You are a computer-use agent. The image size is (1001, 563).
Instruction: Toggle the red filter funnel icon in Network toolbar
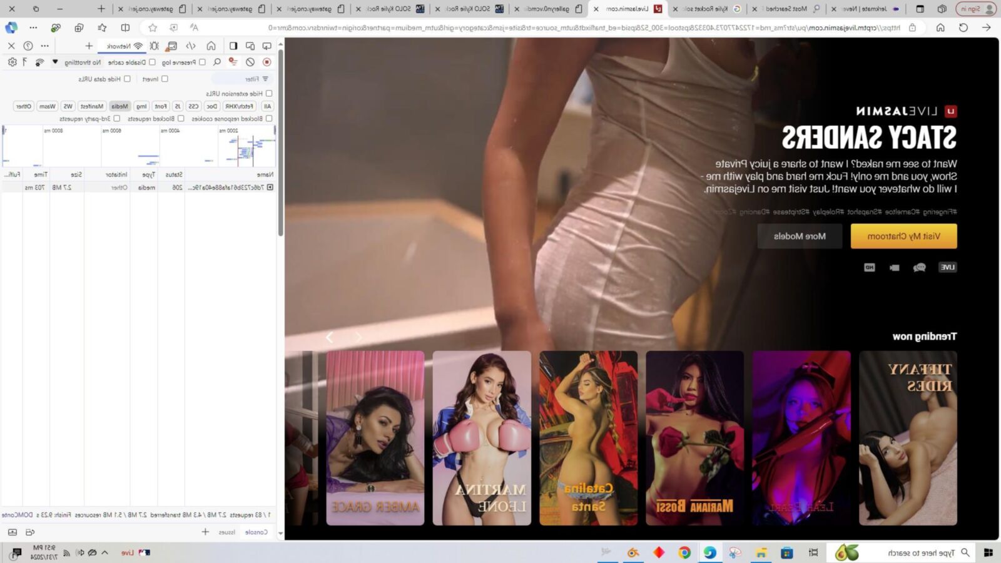click(x=233, y=62)
